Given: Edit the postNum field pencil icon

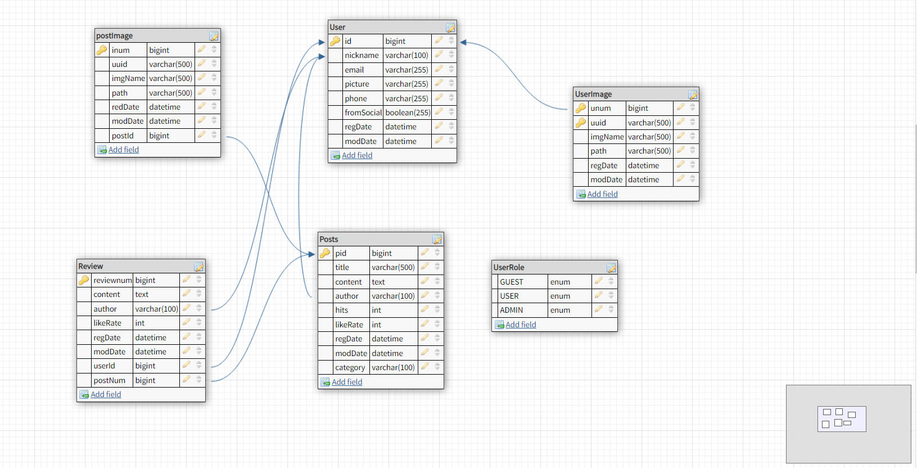Looking at the screenshot, I should point(186,380).
